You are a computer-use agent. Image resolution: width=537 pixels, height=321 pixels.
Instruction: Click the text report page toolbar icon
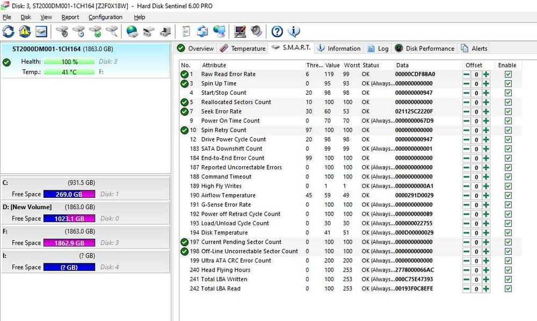click(x=186, y=32)
